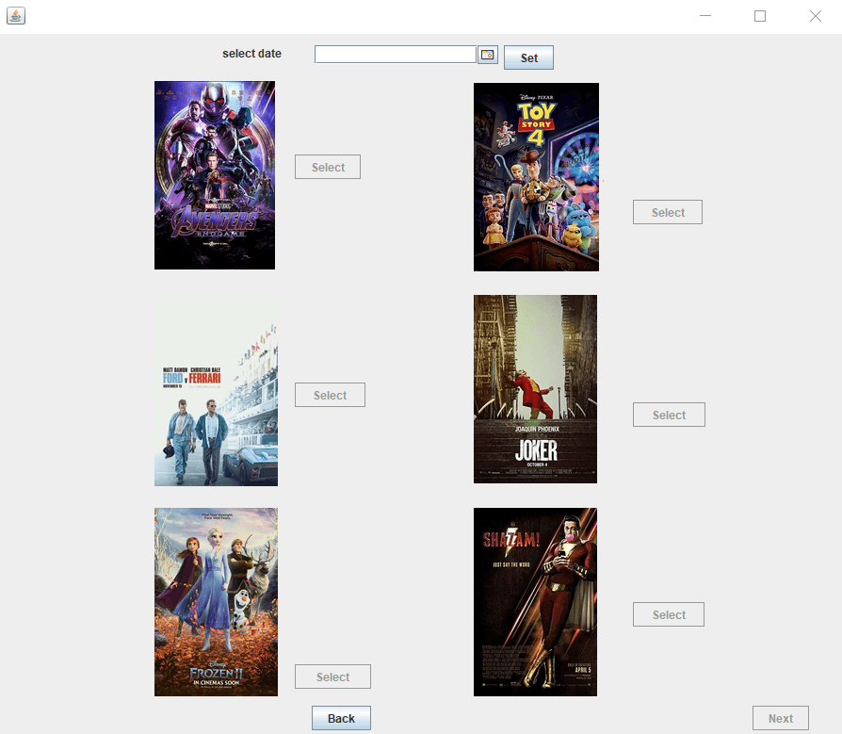The image size is (842, 734).
Task: Choose Select beside the Avengers Endgame poster
Action: click(x=328, y=167)
